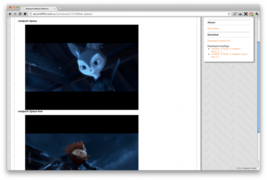Click Download original file link
The height and width of the screenshot is (180, 267).
(219, 41)
